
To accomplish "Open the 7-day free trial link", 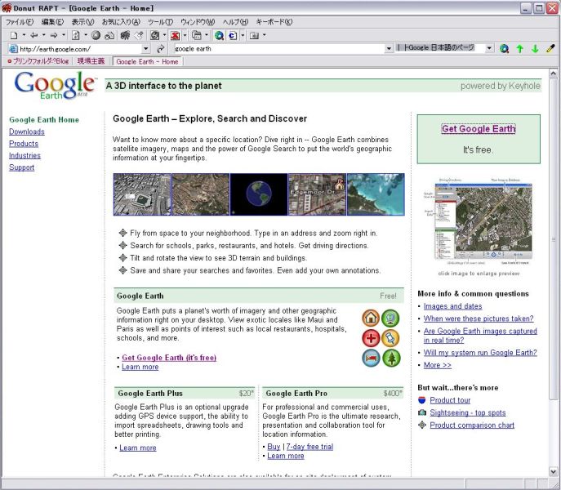I will coord(309,447).
